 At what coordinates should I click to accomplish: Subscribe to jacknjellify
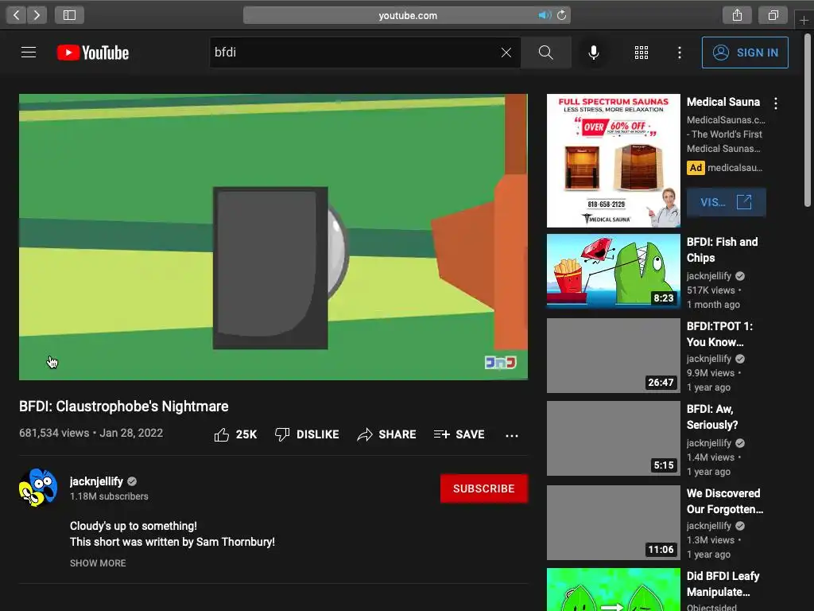pyautogui.click(x=484, y=488)
